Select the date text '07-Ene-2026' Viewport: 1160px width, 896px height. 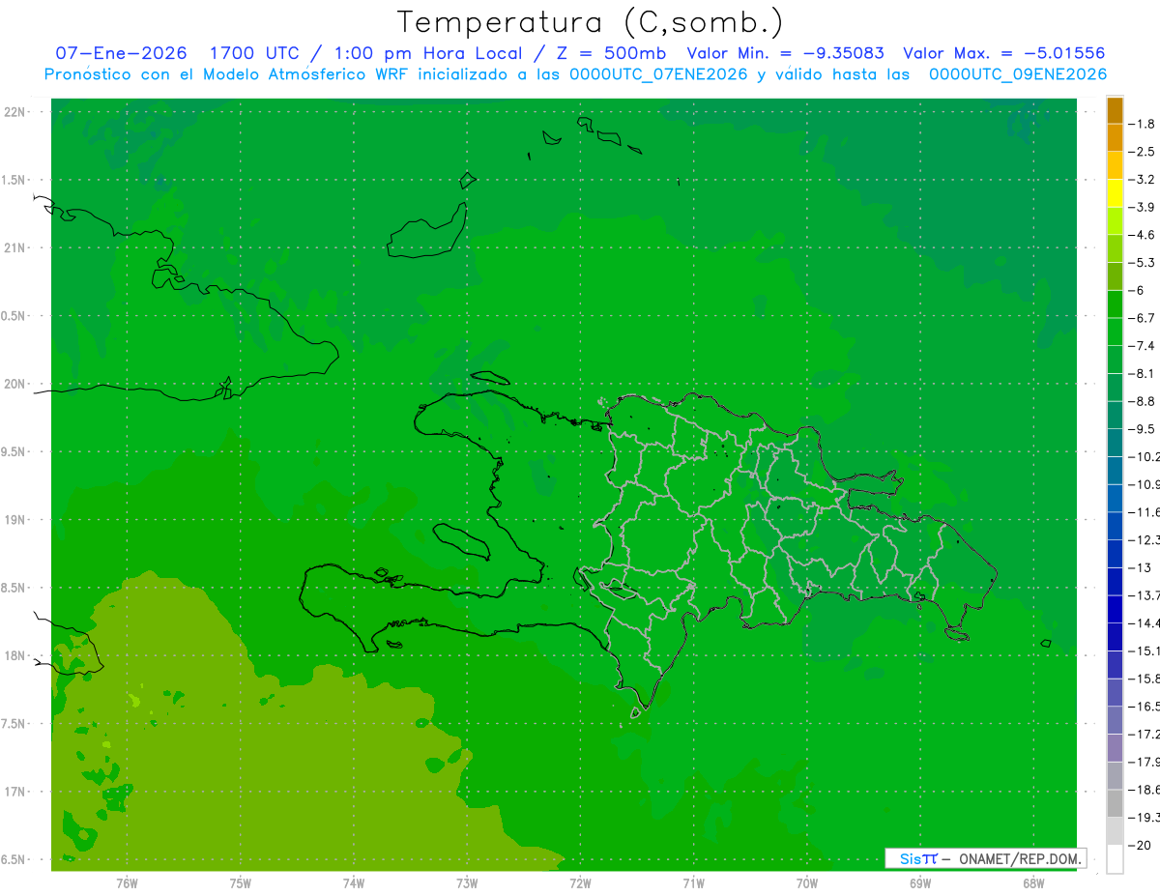tap(121, 53)
